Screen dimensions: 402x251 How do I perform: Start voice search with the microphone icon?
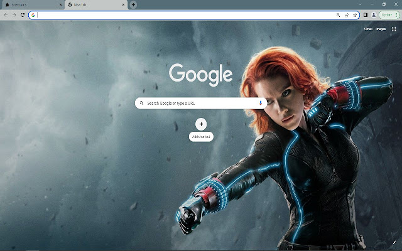(261, 103)
